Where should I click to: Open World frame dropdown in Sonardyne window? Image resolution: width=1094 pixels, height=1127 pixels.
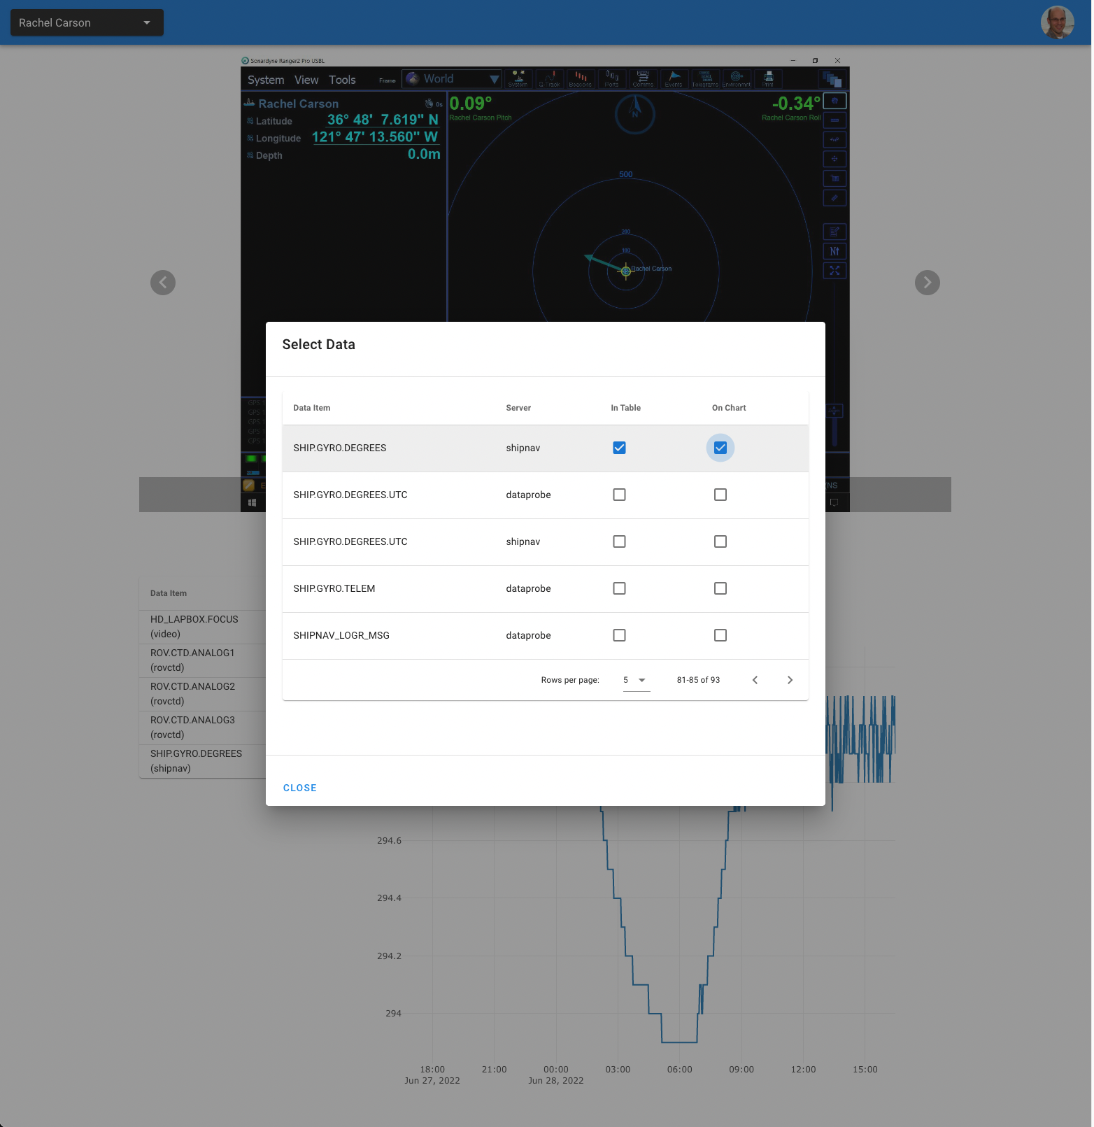[x=452, y=79]
